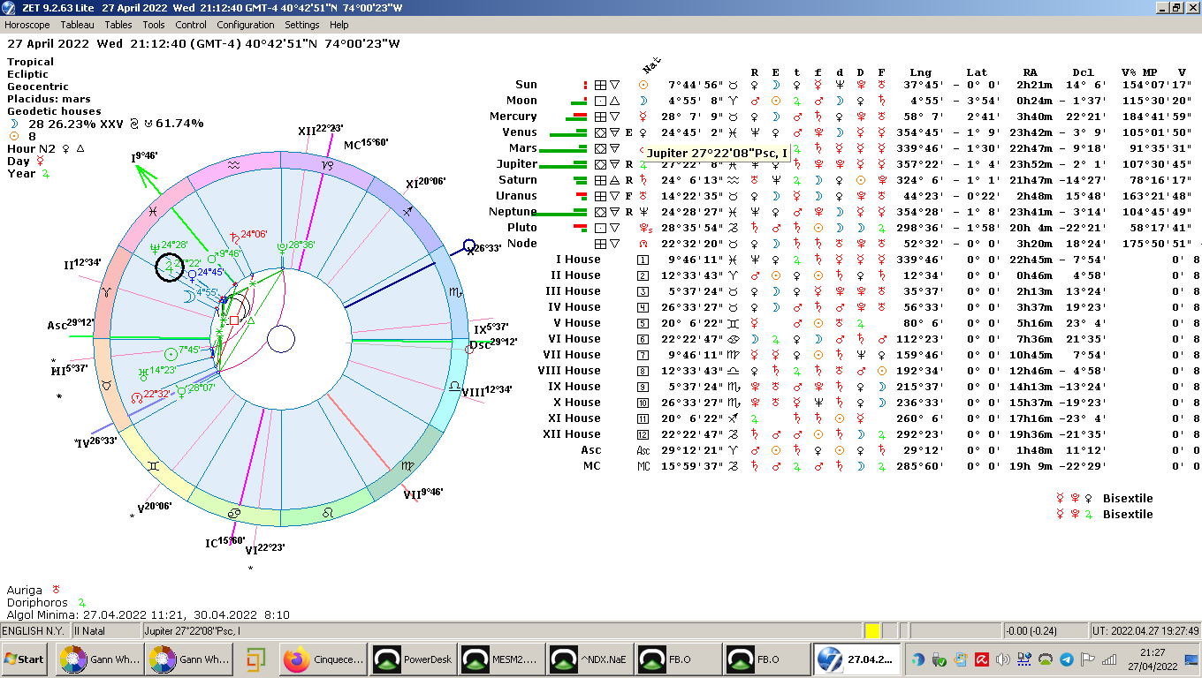
Task: Open the Help menu
Action: pyautogui.click(x=339, y=25)
